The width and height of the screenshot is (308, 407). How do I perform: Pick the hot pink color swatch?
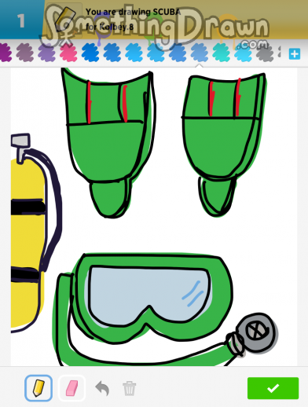pyautogui.click(x=68, y=53)
